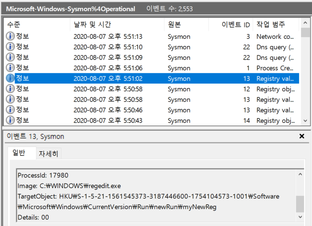Click the 이벤트 수: 2,553 label
The image size is (312, 226).
170,9
